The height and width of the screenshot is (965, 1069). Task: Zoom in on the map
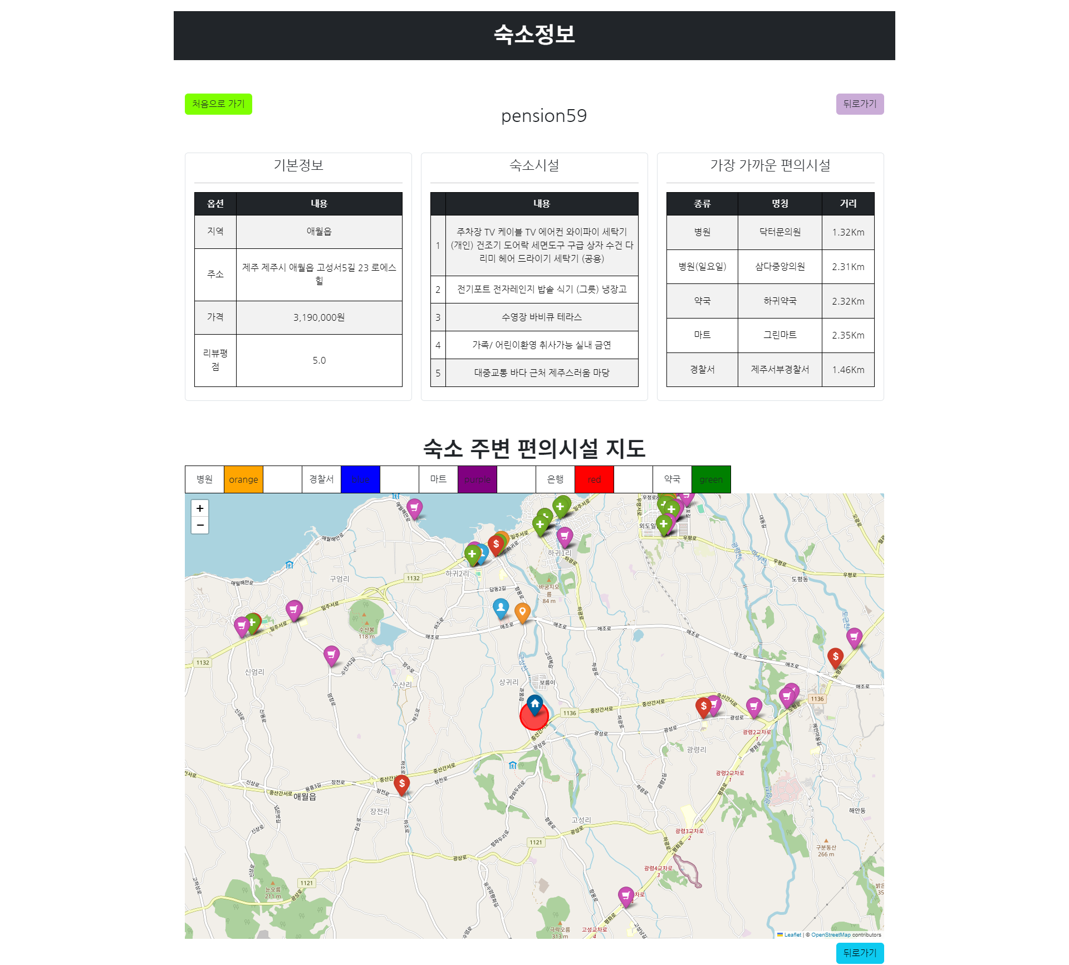coord(200,508)
